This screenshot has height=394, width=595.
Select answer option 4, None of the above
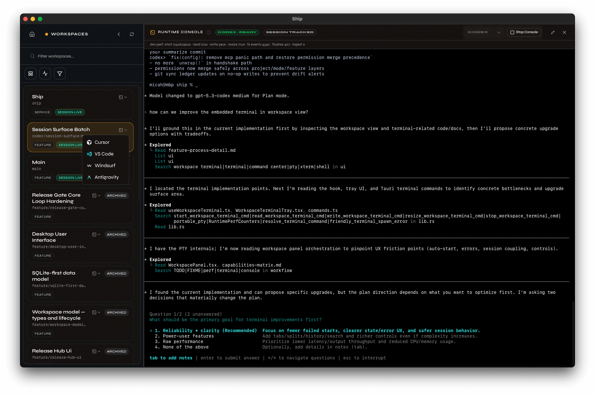(x=182, y=347)
